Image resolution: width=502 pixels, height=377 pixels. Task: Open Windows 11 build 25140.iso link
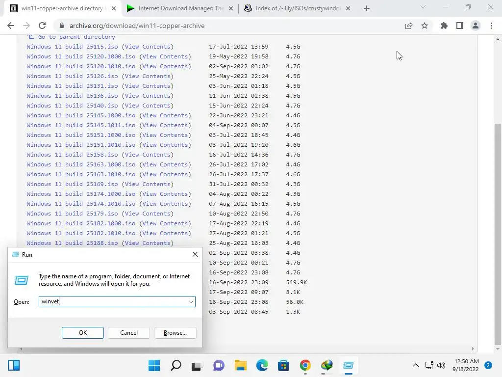click(x=72, y=106)
